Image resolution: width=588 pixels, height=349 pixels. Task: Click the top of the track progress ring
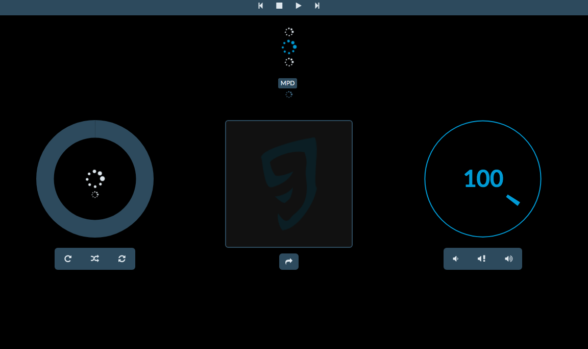point(95,129)
